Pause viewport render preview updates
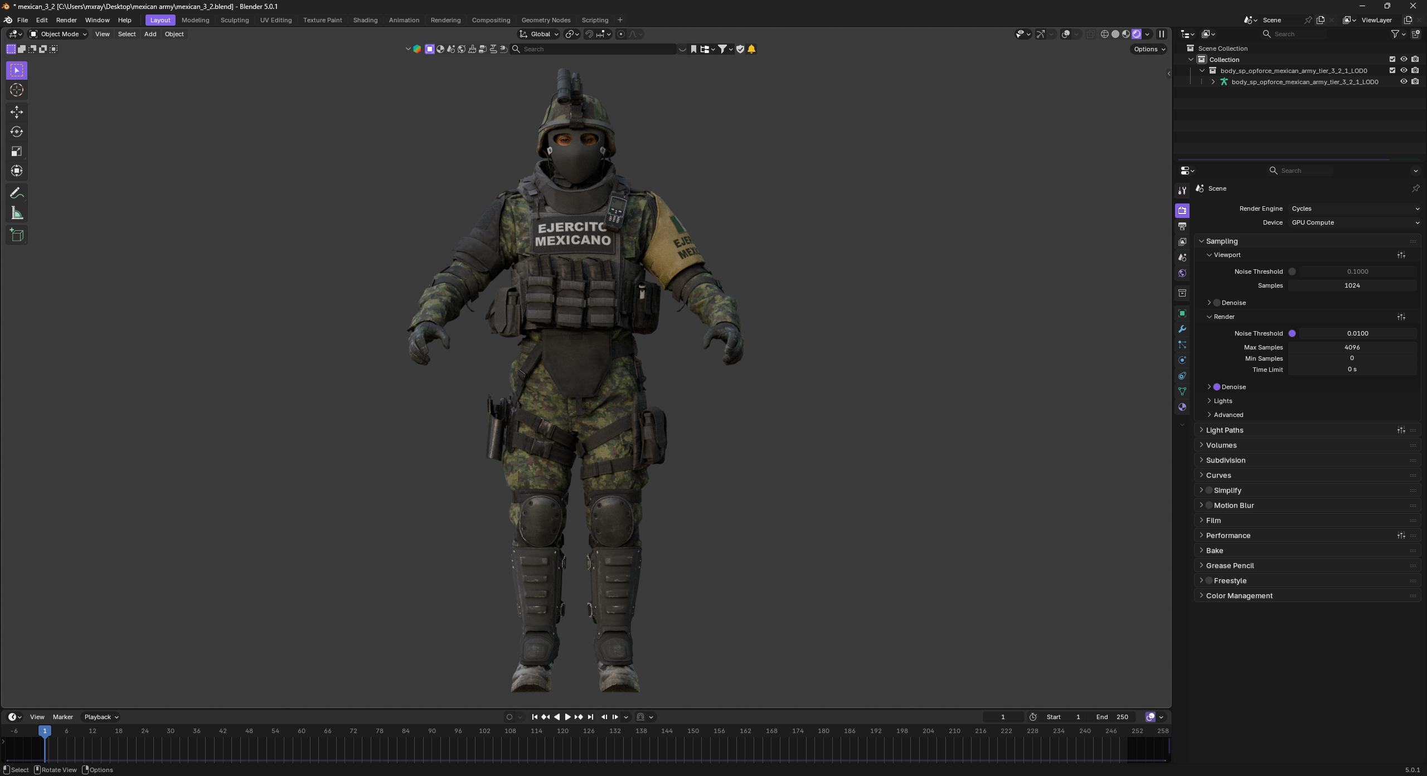Image resolution: width=1427 pixels, height=776 pixels. coord(1162,34)
